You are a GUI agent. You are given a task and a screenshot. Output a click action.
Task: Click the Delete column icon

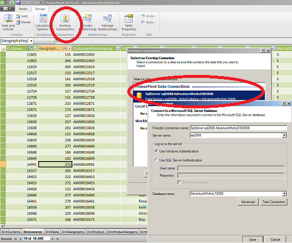pos(23,22)
